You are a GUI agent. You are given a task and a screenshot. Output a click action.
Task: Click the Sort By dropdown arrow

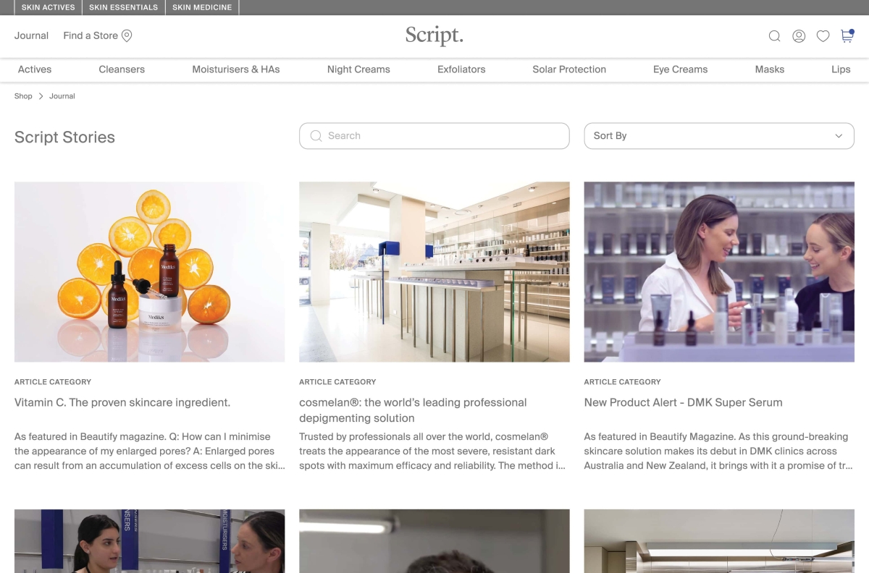click(839, 136)
